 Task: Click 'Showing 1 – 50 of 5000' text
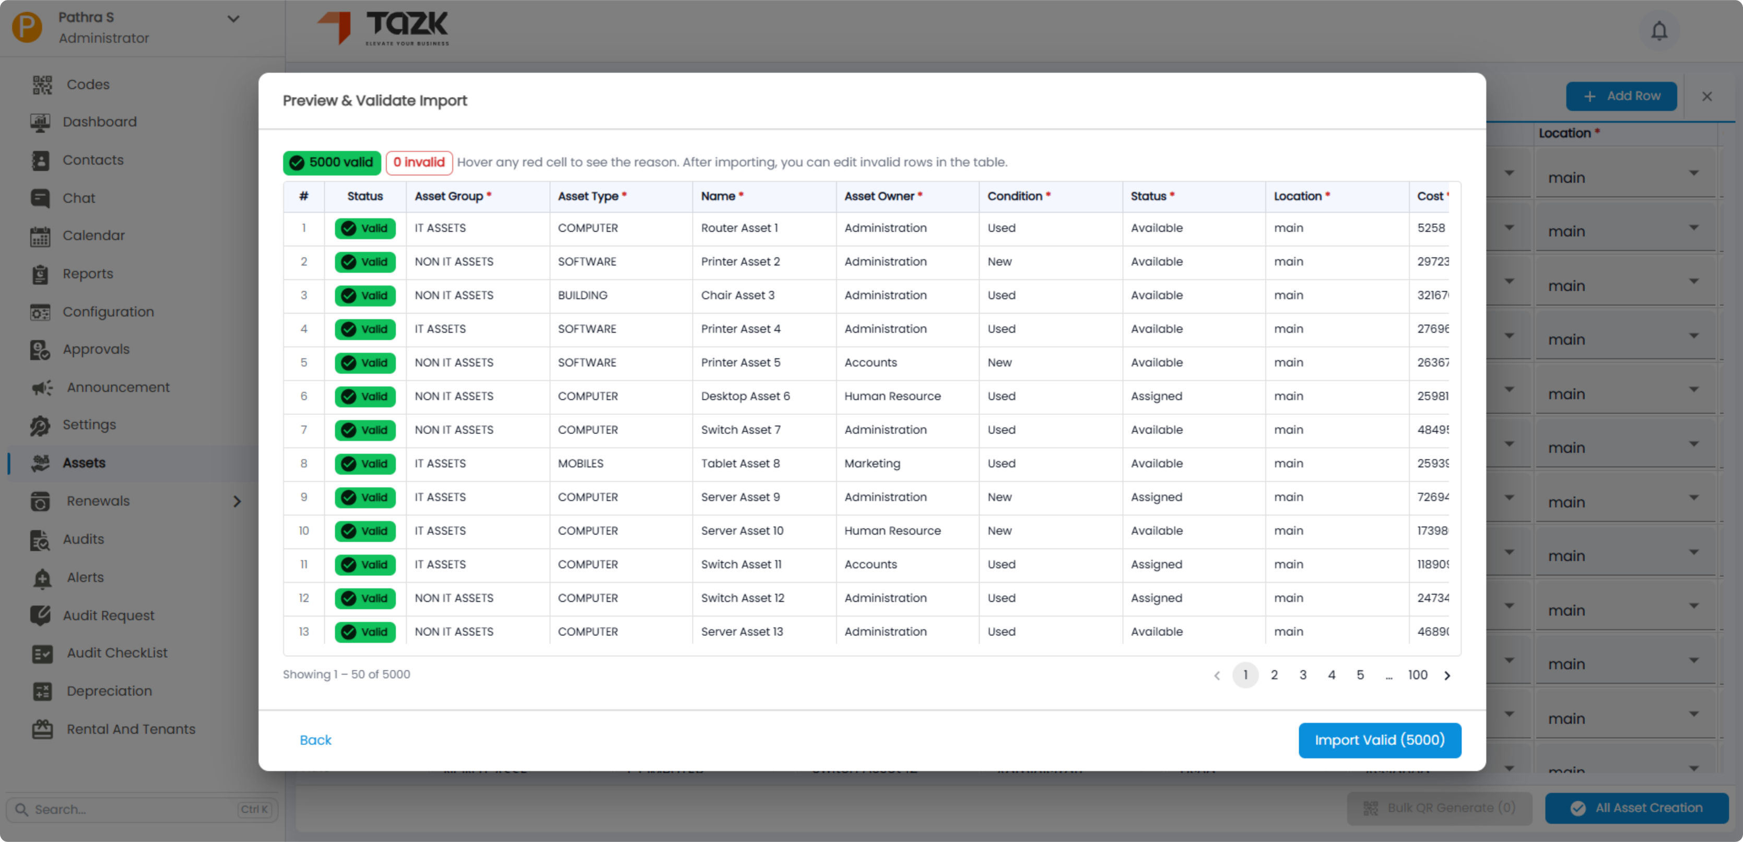pyautogui.click(x=346, y=674)
